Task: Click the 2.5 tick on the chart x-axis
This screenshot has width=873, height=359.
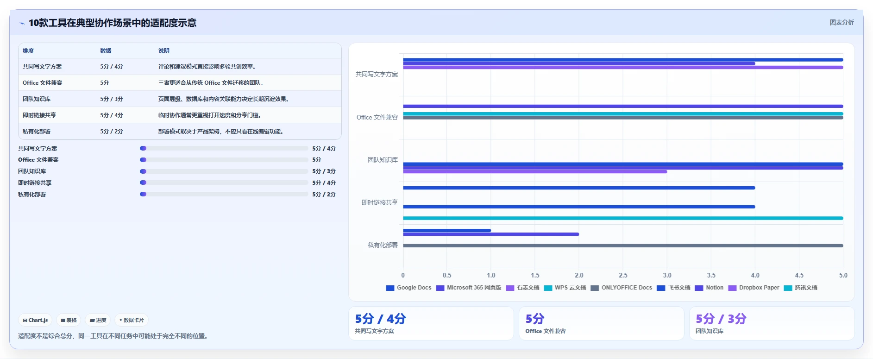Action: coord(623,275)
